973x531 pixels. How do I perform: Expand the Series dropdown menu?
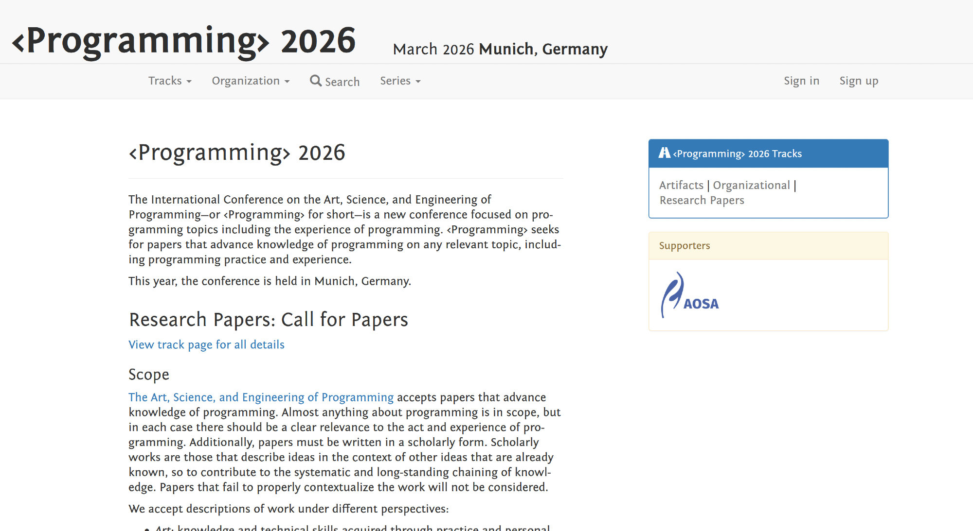coord(399,81)
